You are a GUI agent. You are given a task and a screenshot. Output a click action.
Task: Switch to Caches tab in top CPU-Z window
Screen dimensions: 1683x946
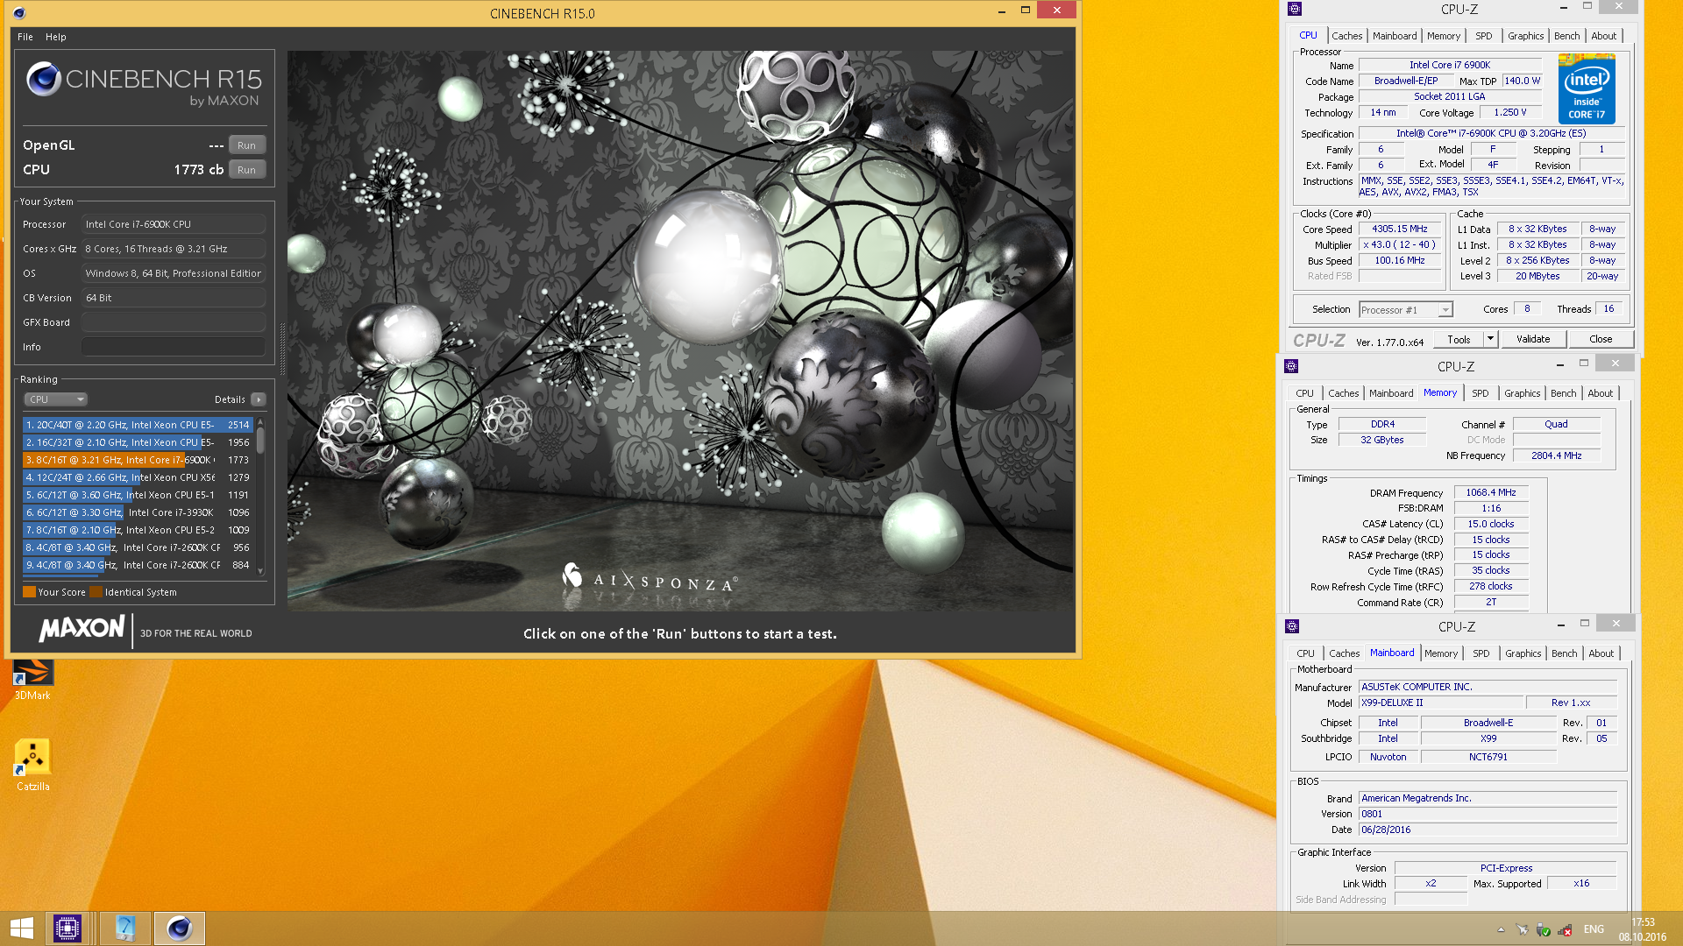click(x=1346, y=36)
